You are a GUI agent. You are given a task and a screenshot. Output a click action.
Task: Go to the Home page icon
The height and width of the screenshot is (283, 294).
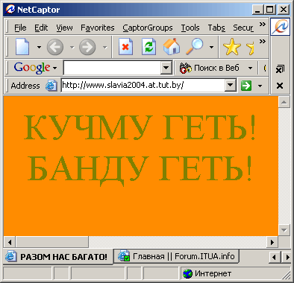click(x=172, y=46)
